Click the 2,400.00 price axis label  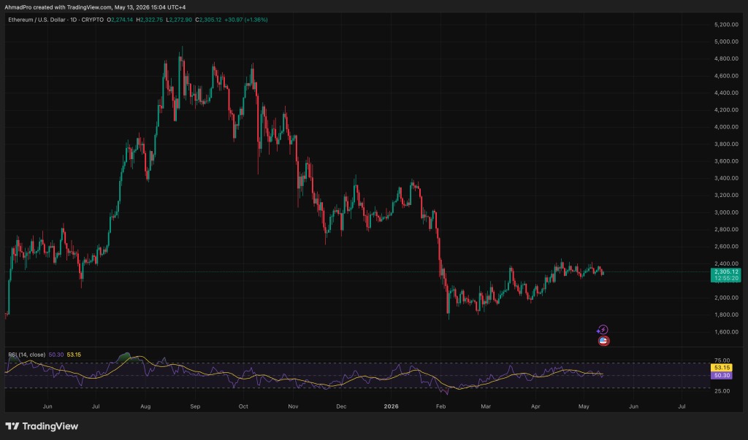726,263
